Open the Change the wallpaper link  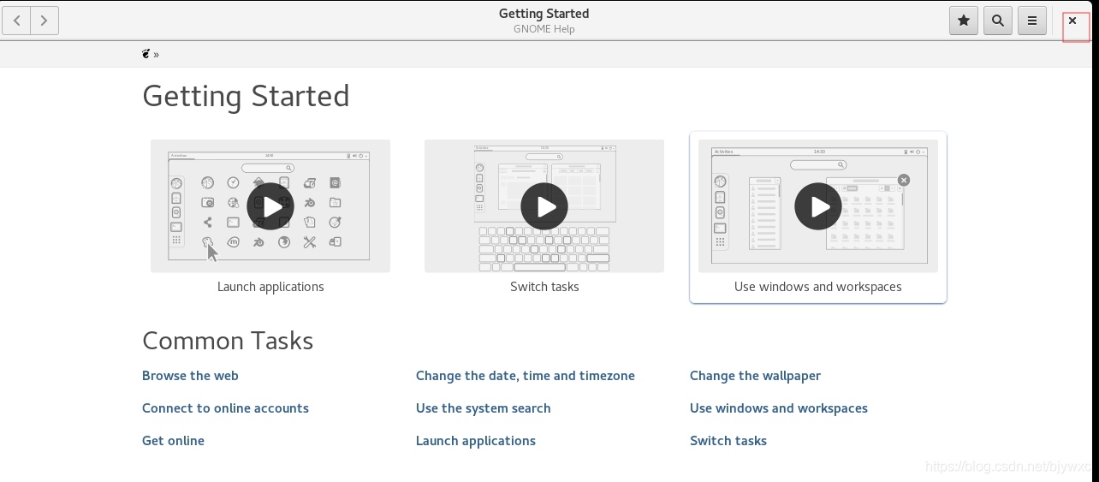755,376
